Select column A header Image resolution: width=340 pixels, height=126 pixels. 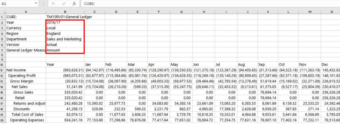tap(26, 12)
